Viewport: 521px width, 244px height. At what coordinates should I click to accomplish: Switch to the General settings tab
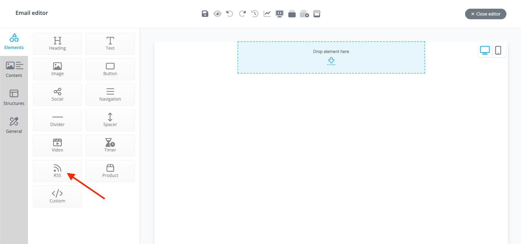pyautogui.click(x=14, y=125)
